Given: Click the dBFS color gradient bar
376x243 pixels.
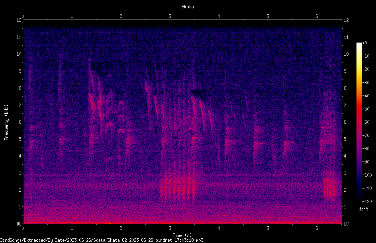Looking at the screenshot, I should (359, 122).
